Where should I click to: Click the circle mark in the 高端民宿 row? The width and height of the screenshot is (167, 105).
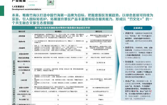[87, 80]
